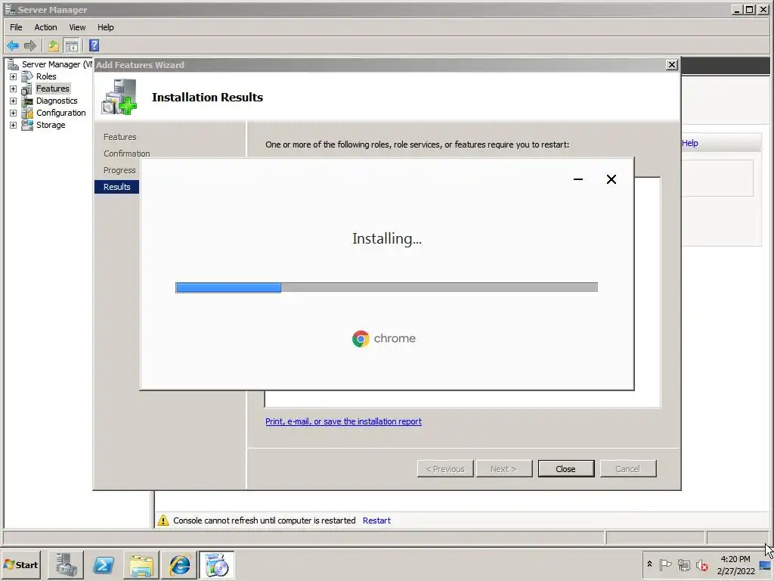Expand the Features tree node
This screenshot has width=774, height=581.
[x=14, y=89]
